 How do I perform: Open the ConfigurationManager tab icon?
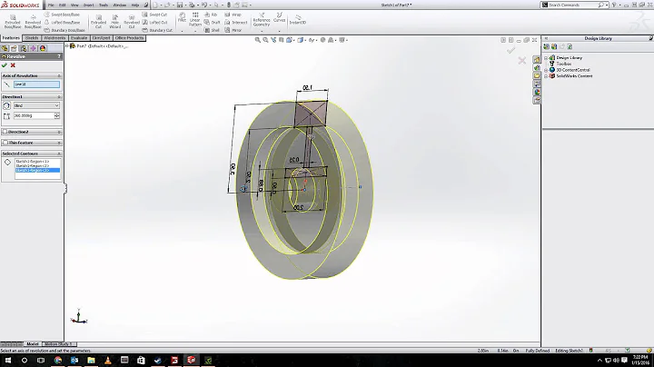[24, 48]
